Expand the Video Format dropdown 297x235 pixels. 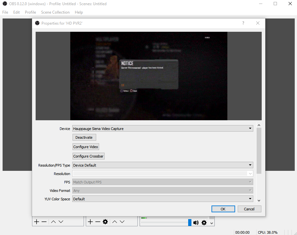tap(163, 191)
